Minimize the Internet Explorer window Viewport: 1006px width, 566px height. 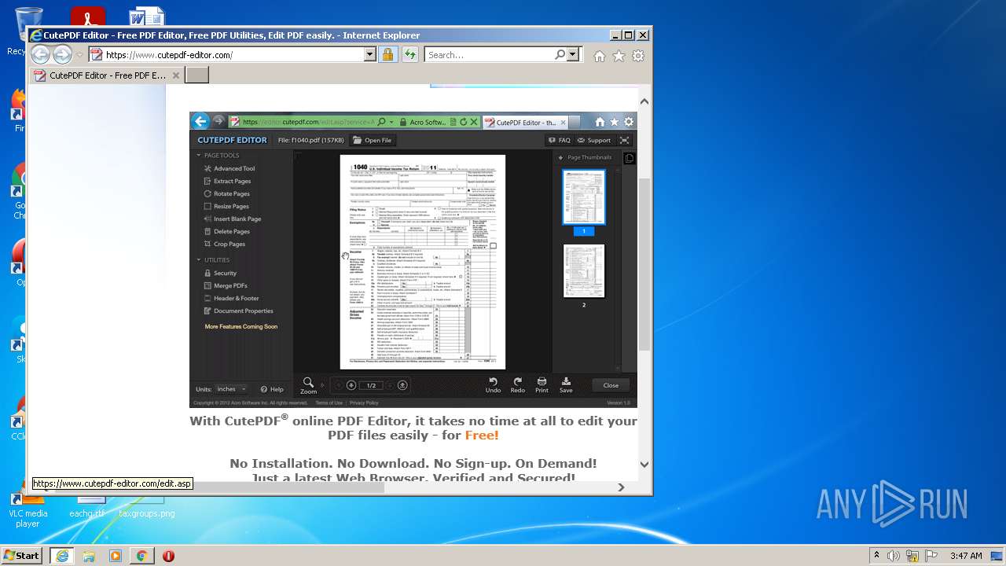point(615,35)
